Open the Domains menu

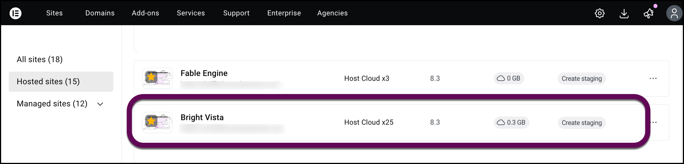point(100,13)
